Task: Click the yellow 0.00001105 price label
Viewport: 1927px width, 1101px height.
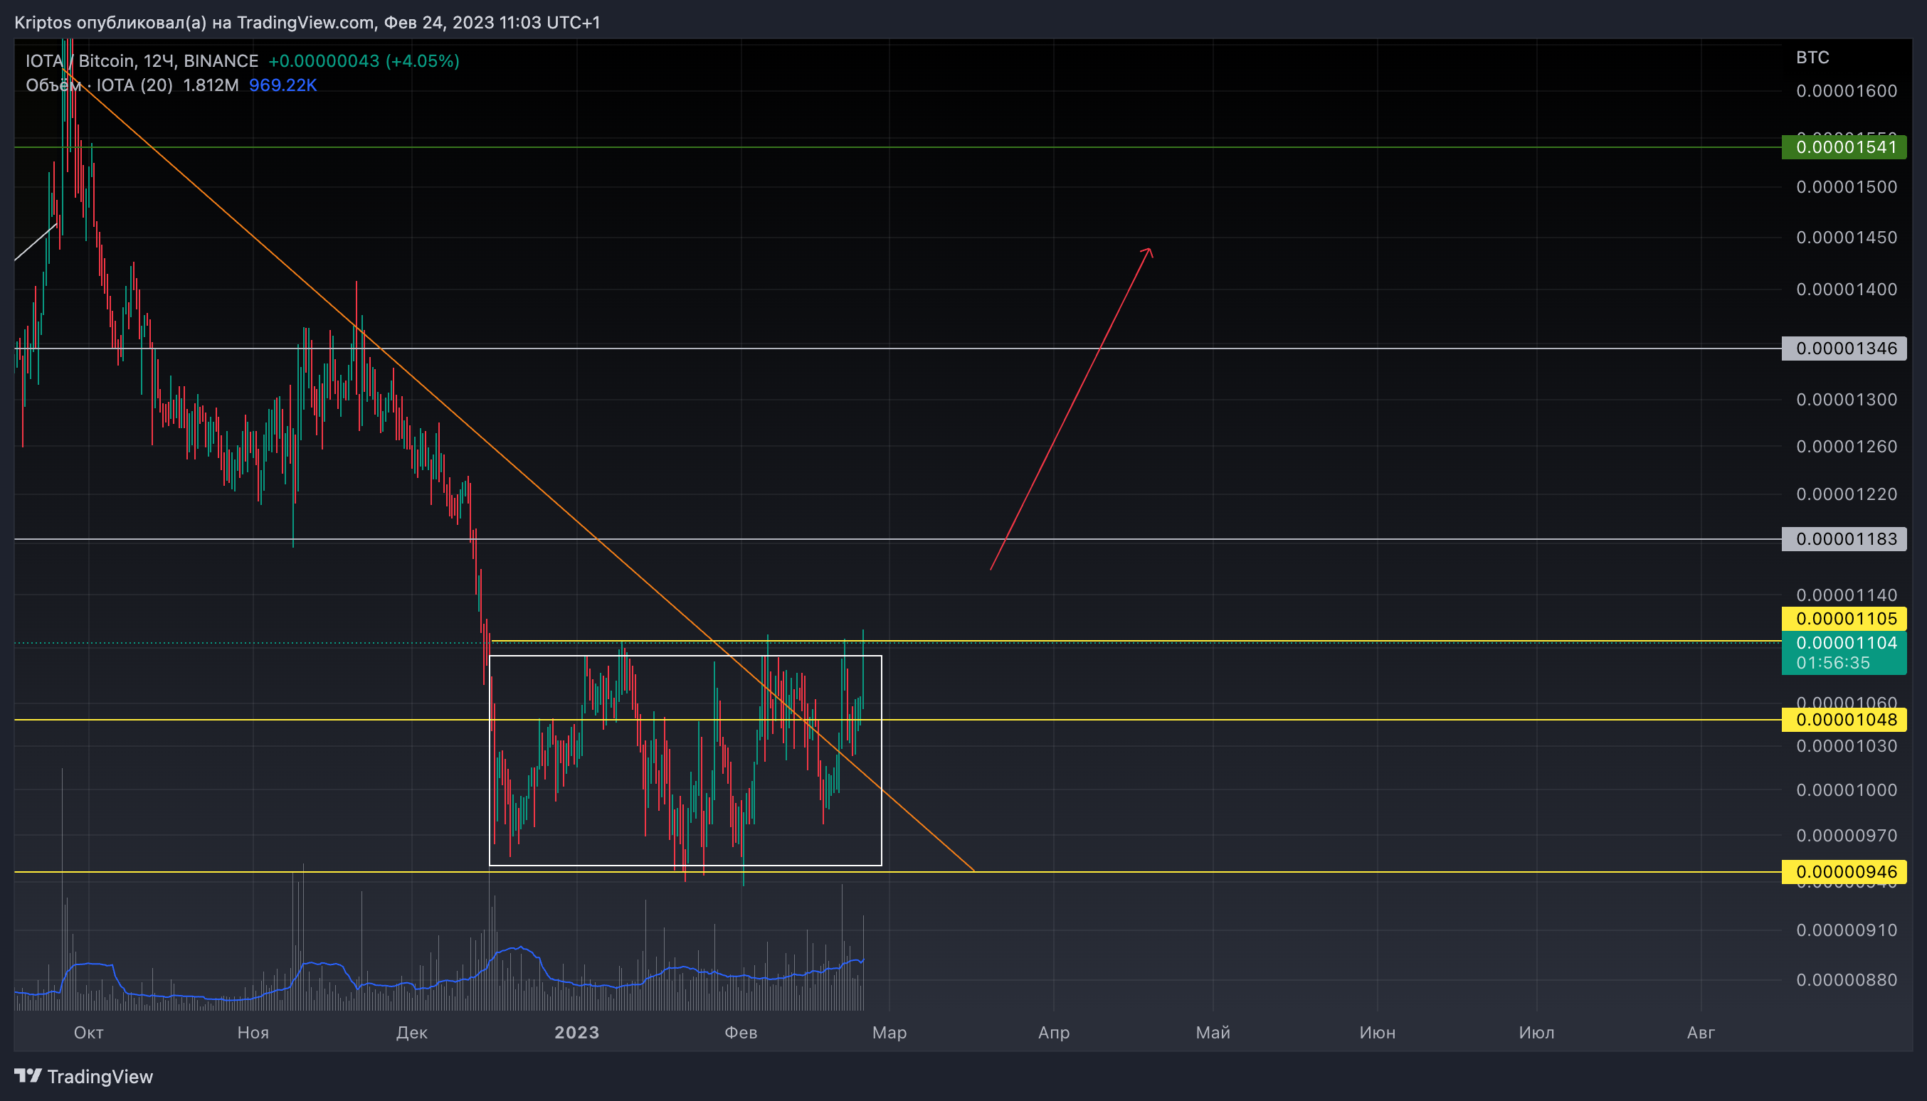Action: [x=1844, y=618]
